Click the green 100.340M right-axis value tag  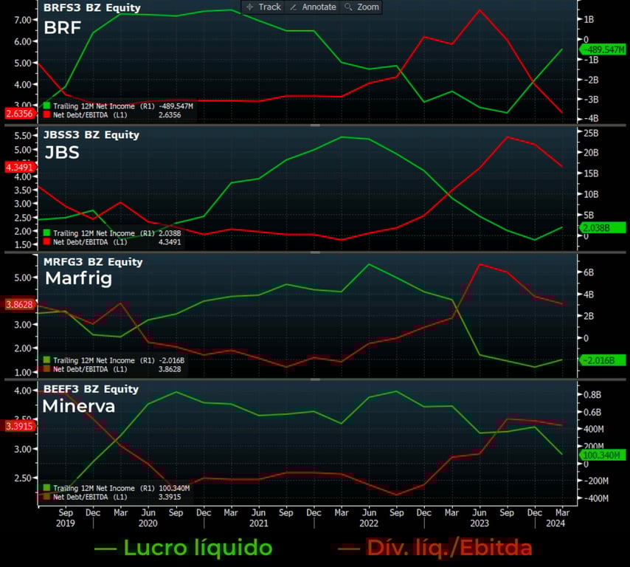pos(603,456)
